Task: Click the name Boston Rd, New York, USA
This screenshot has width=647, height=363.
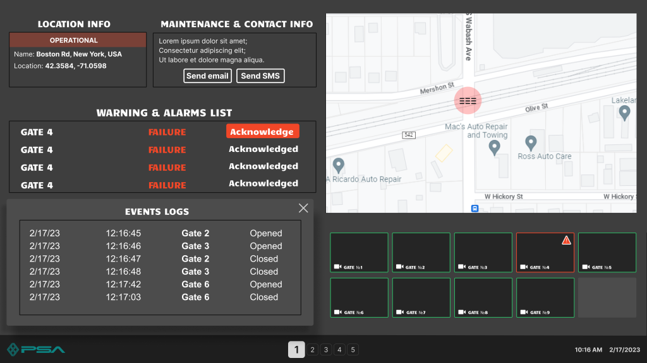Action: click(79, 54)
